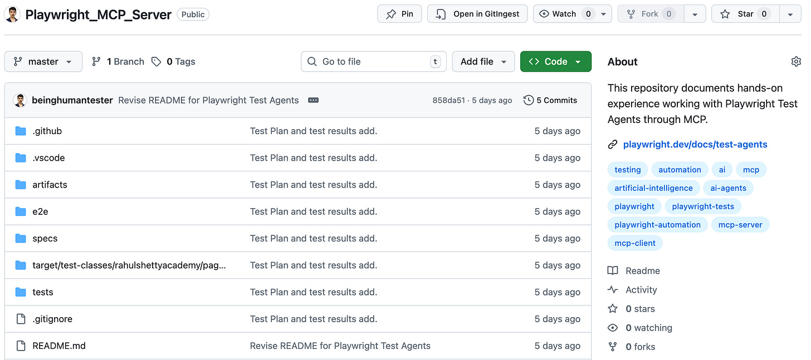
Task: Click the 'Revise README for Playwright Test Agents' header commit message
Action: (208, 100)
